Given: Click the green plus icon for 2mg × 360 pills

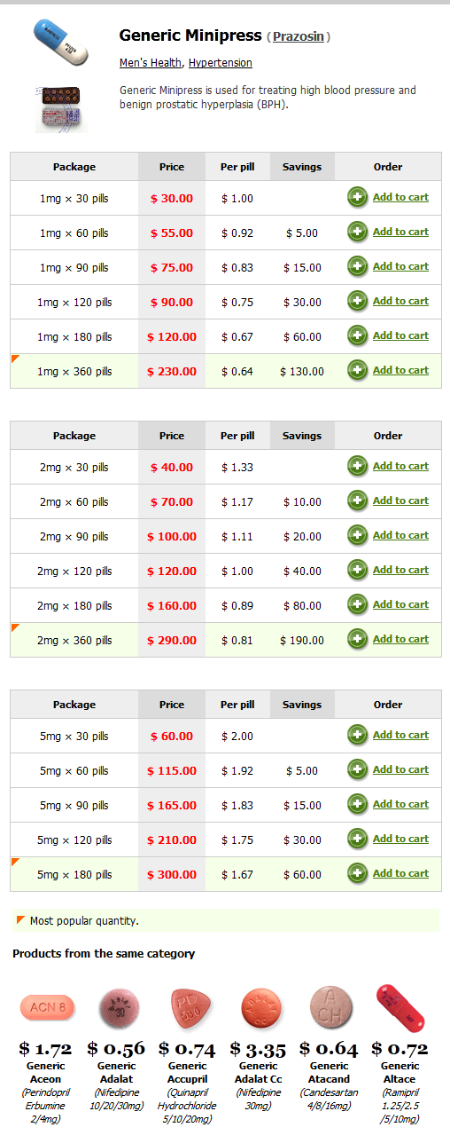Looking at the screenshot, I should [x=358, y=640].
